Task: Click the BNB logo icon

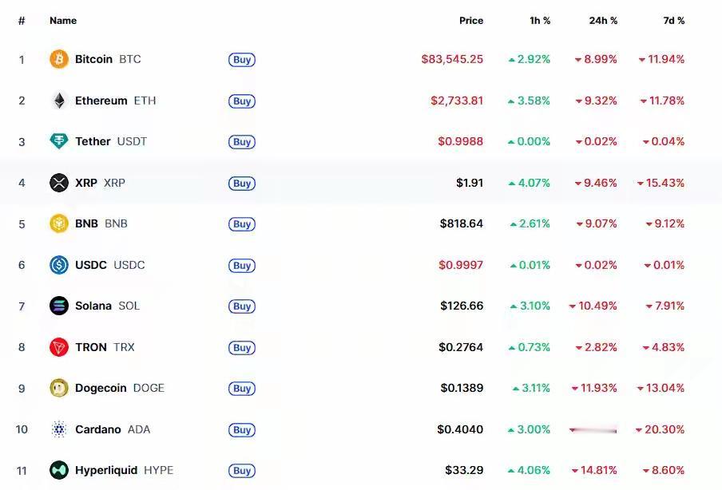Action: tap(59, 223)
